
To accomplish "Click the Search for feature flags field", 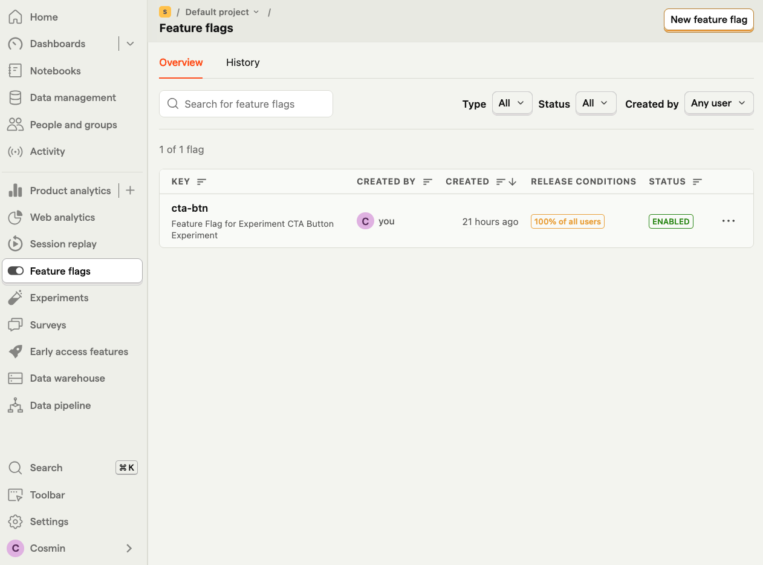I will [246, 104].
